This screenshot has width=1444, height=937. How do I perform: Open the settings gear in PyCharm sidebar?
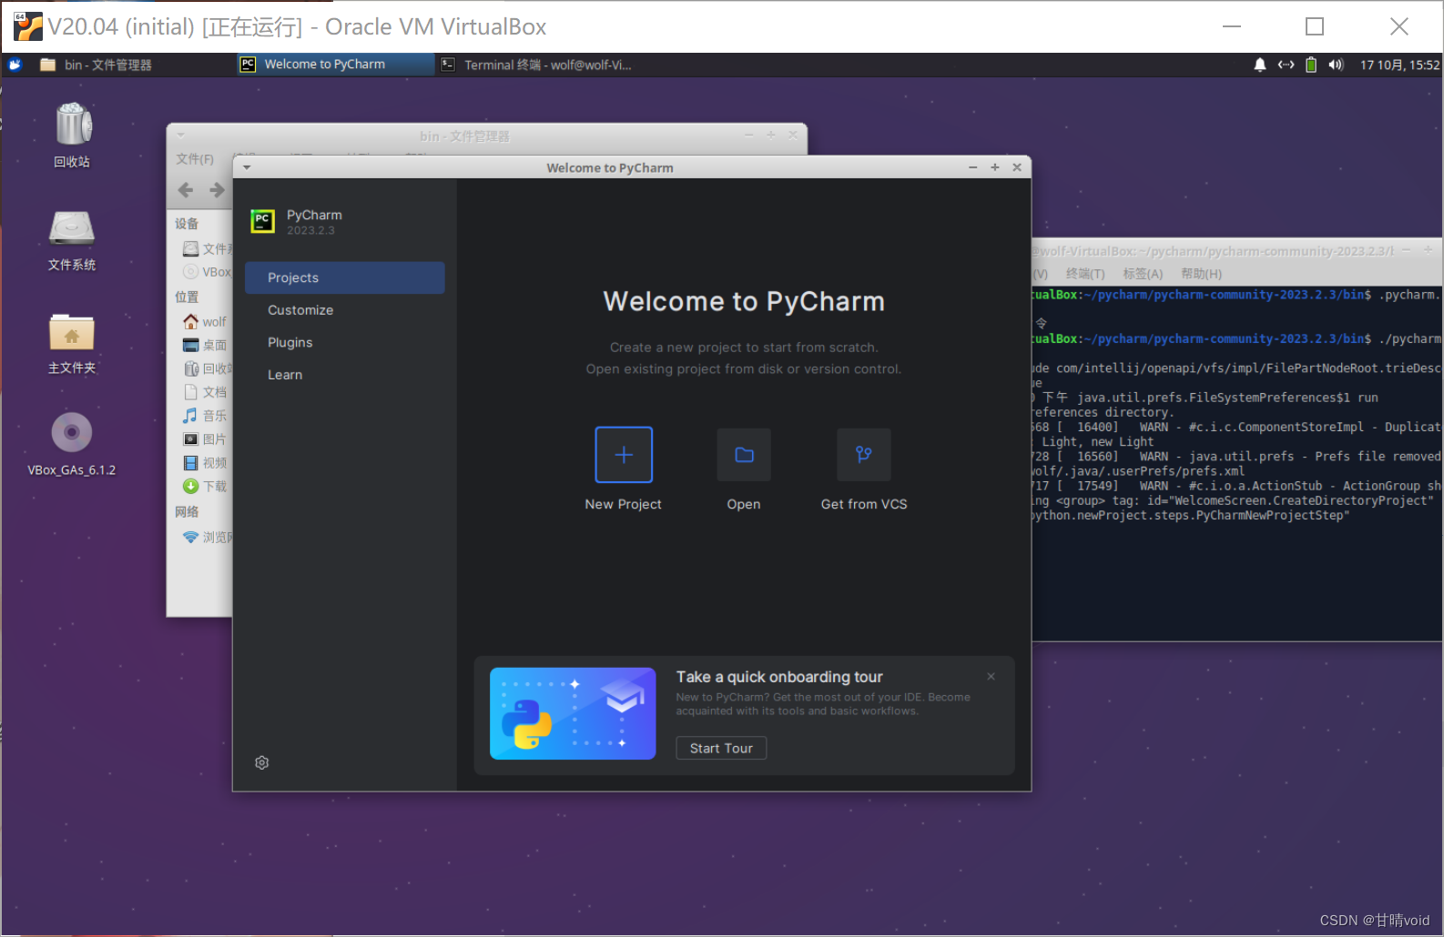pos(262,762)
